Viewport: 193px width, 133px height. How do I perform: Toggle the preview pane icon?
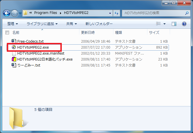pos(174,24)
